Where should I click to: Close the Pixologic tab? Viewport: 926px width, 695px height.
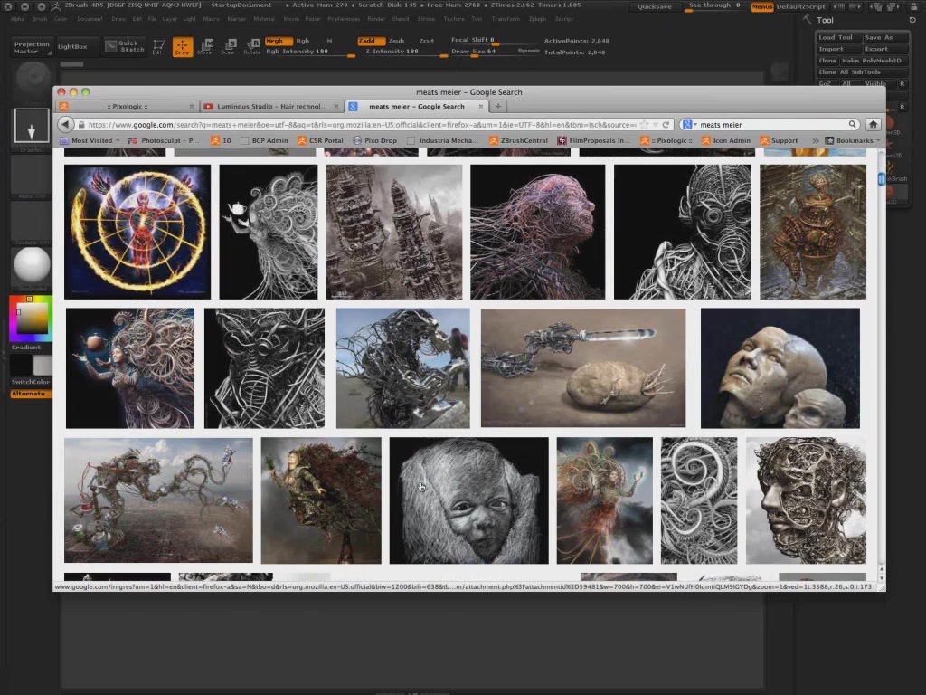coord(192,107)
